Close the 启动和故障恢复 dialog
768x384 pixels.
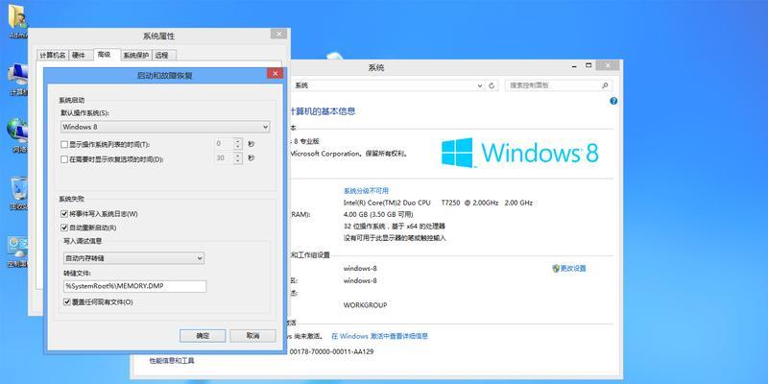[275, 74]
